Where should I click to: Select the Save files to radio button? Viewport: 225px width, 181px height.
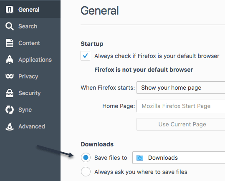[86, 158]
